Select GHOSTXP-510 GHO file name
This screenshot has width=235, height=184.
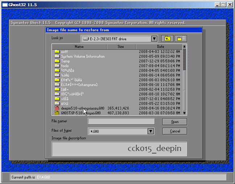[x=81, y=113]
